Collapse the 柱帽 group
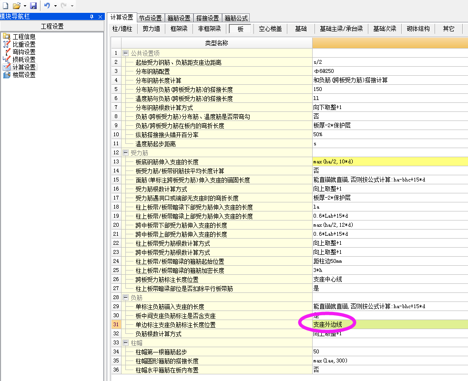Screen dimensions: 468x381 point(126,343)
